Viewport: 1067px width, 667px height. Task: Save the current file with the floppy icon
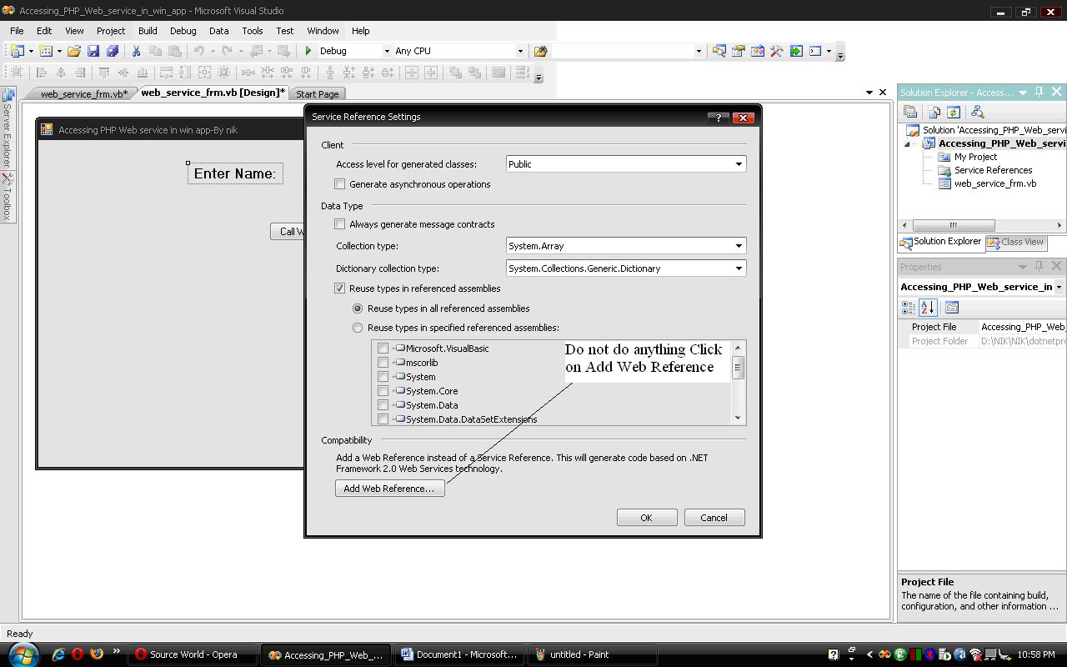93,51
